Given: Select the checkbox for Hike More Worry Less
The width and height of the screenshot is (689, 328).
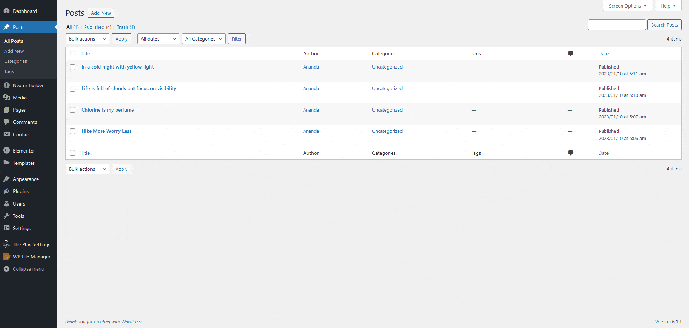Looking at the screenshot, I should tap(72, 131).
